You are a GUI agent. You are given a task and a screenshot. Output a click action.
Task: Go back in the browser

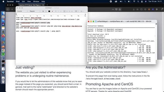click(8, 9)
